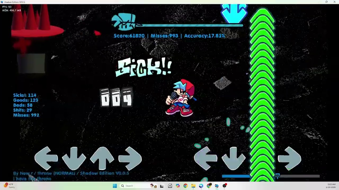Click the Shits: 29 counter
339x190 pixels.
(23, 110)
